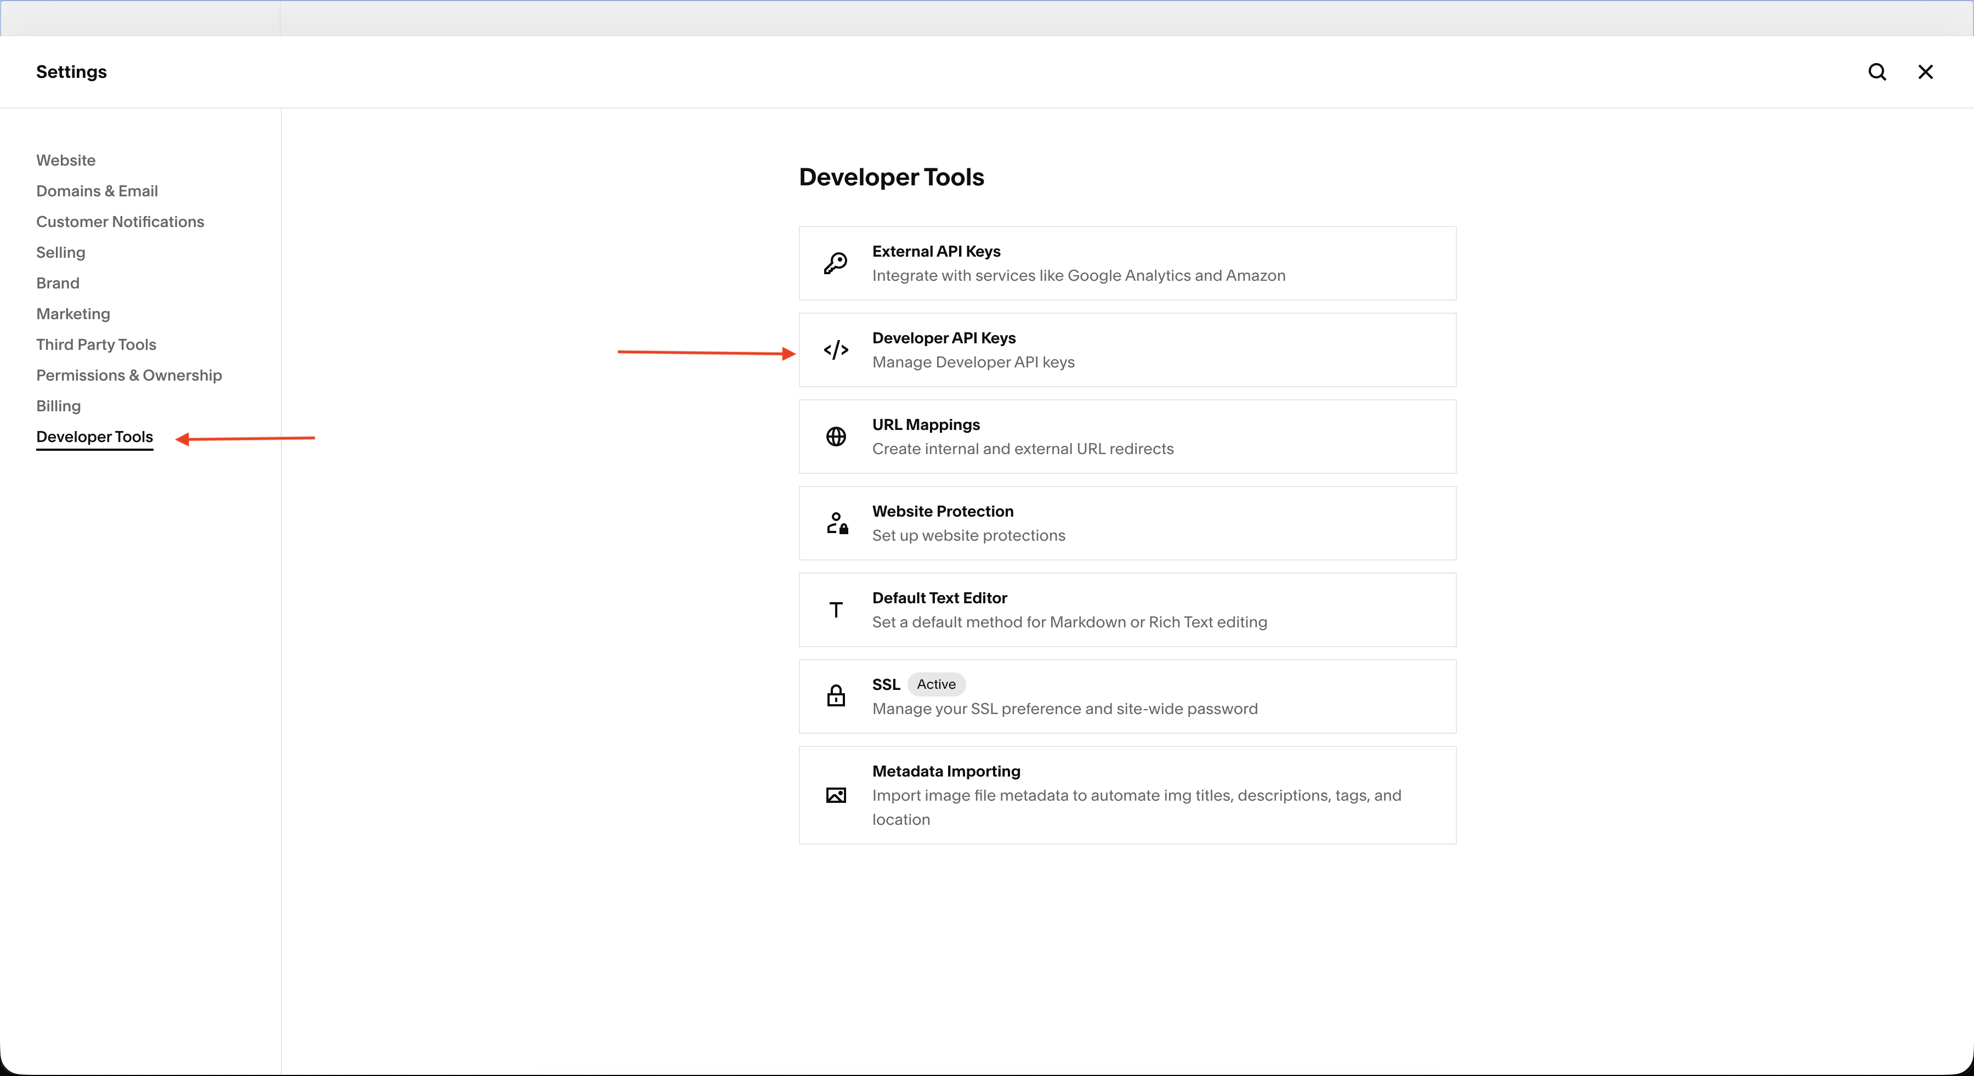Go to Domains & Email settings
The image size is (1974, 1076).
(97, 191)
